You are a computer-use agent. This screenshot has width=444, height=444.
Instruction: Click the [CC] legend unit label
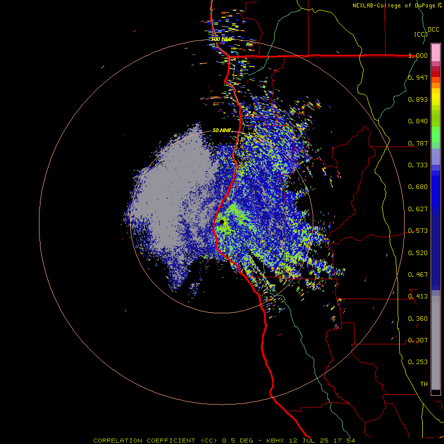421,34
